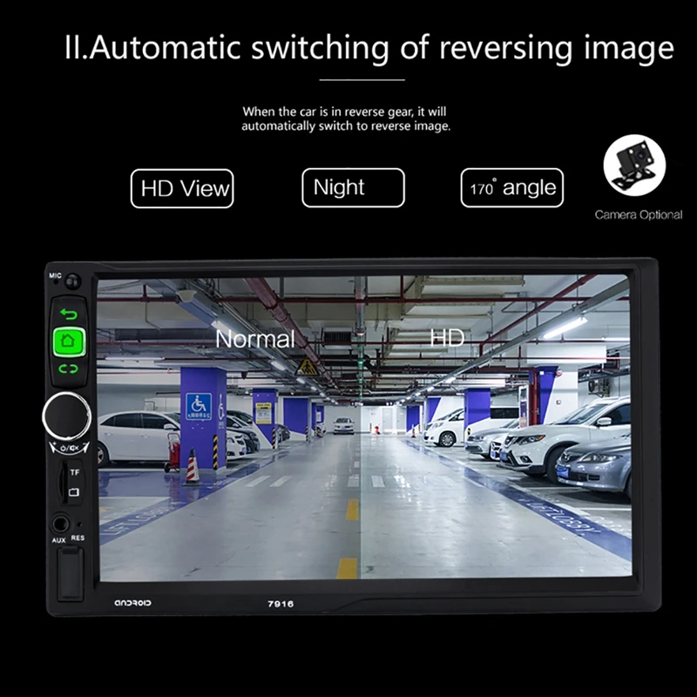Click the rear camera product thumbnail
Viewport: 697px width, 697px height.
pyautogui.click(x=634, y=166)
